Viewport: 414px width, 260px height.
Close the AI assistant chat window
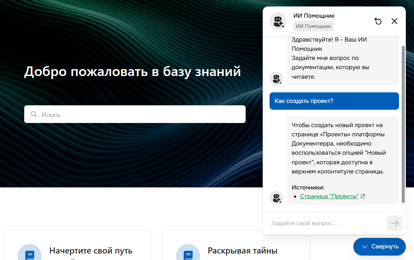coord(395,21)
